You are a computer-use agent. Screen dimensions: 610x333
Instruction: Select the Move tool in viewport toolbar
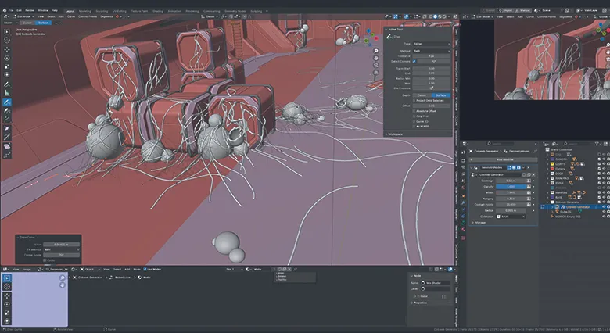(x=7, y=50)
